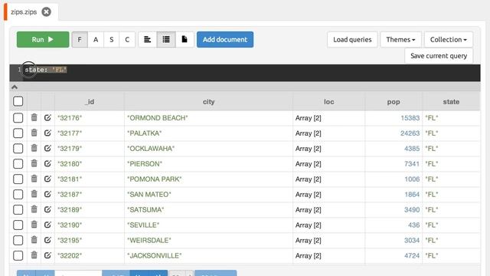Select population value 24263
The image size is (490, 276).
(x=410, y=133)
